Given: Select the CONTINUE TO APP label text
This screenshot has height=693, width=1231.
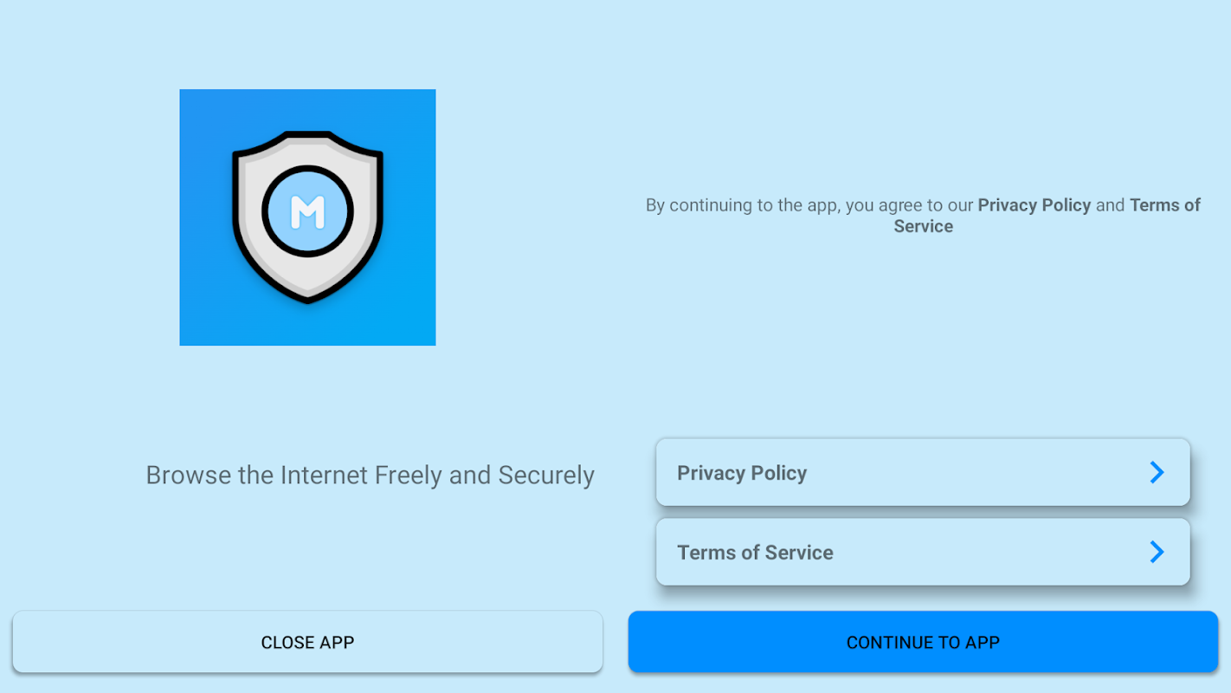Looking at the screenshot, I should pos(923,643).
